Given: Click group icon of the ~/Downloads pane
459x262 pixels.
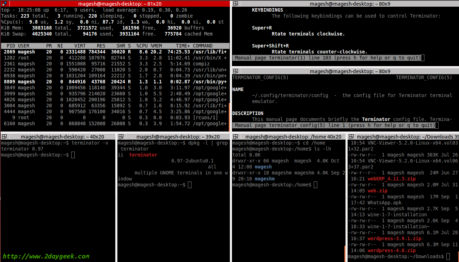Looking at the screenshot, I should click(x=351, y=137).
